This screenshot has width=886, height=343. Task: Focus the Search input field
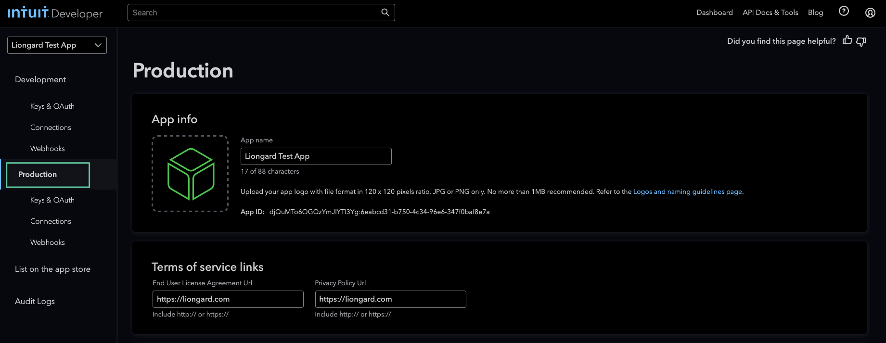(x=261, y=13)
